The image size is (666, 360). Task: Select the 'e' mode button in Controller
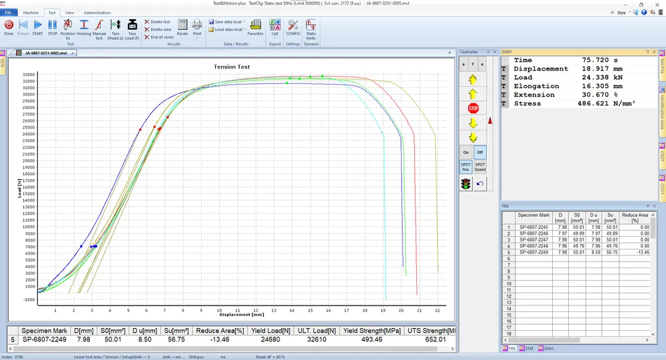tap(482, 65)
